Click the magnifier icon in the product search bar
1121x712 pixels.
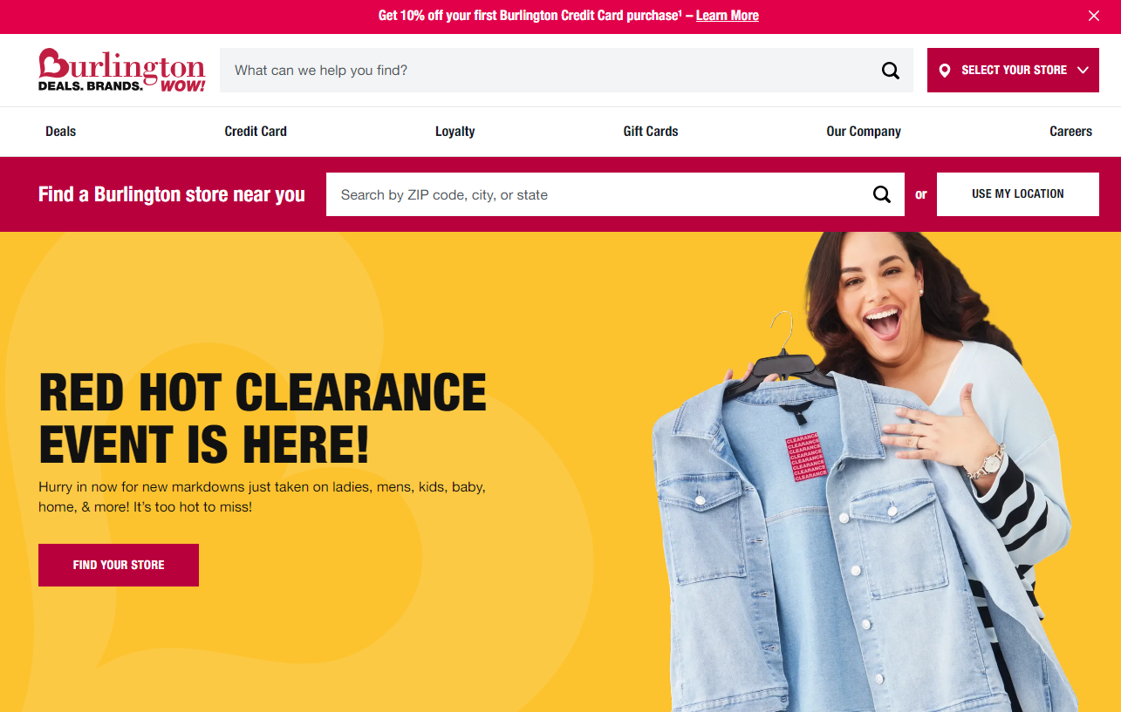point(890,71)
